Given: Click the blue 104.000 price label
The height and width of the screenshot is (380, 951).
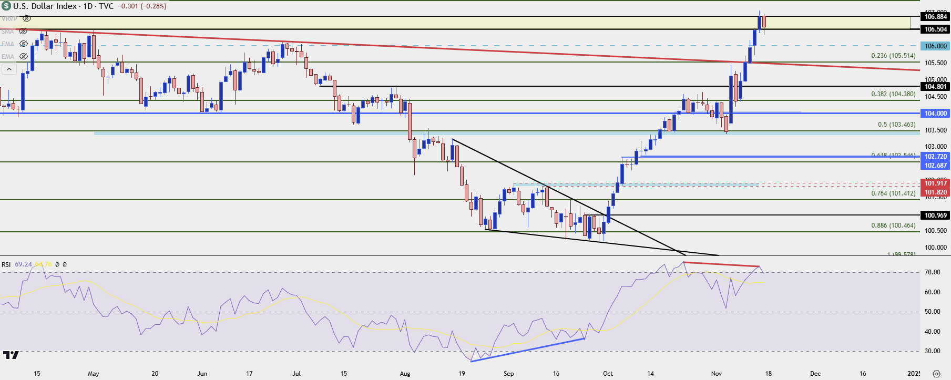Looking at the screenshot, I should tap(936, 114).
